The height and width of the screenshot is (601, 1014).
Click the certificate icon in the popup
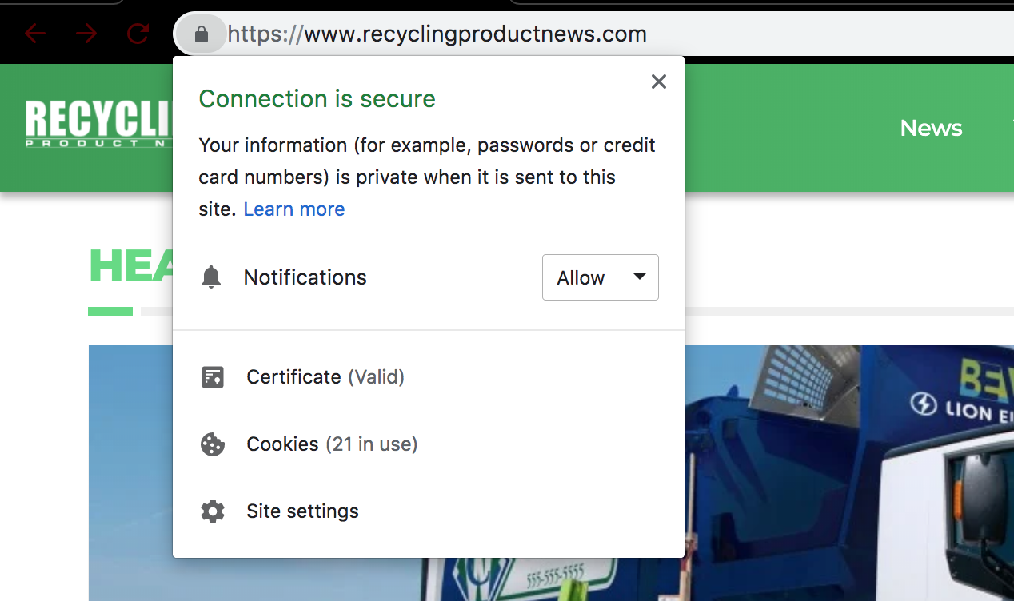pyautogui.click(x=212, y=377)
